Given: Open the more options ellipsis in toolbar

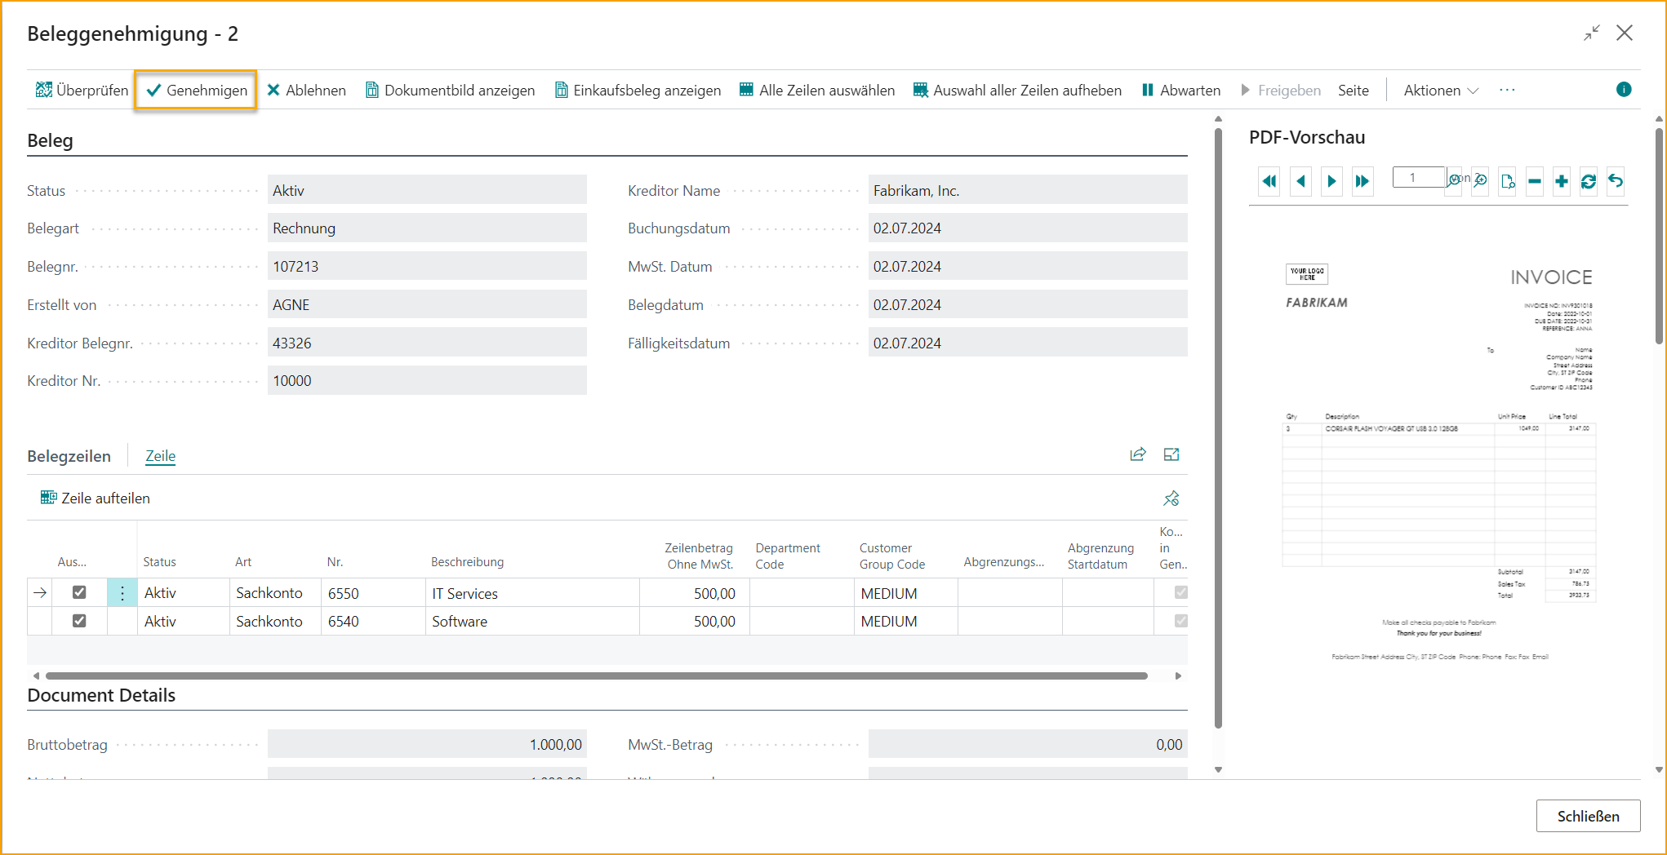Looking at the screenshot, I should pos(1507,90).
